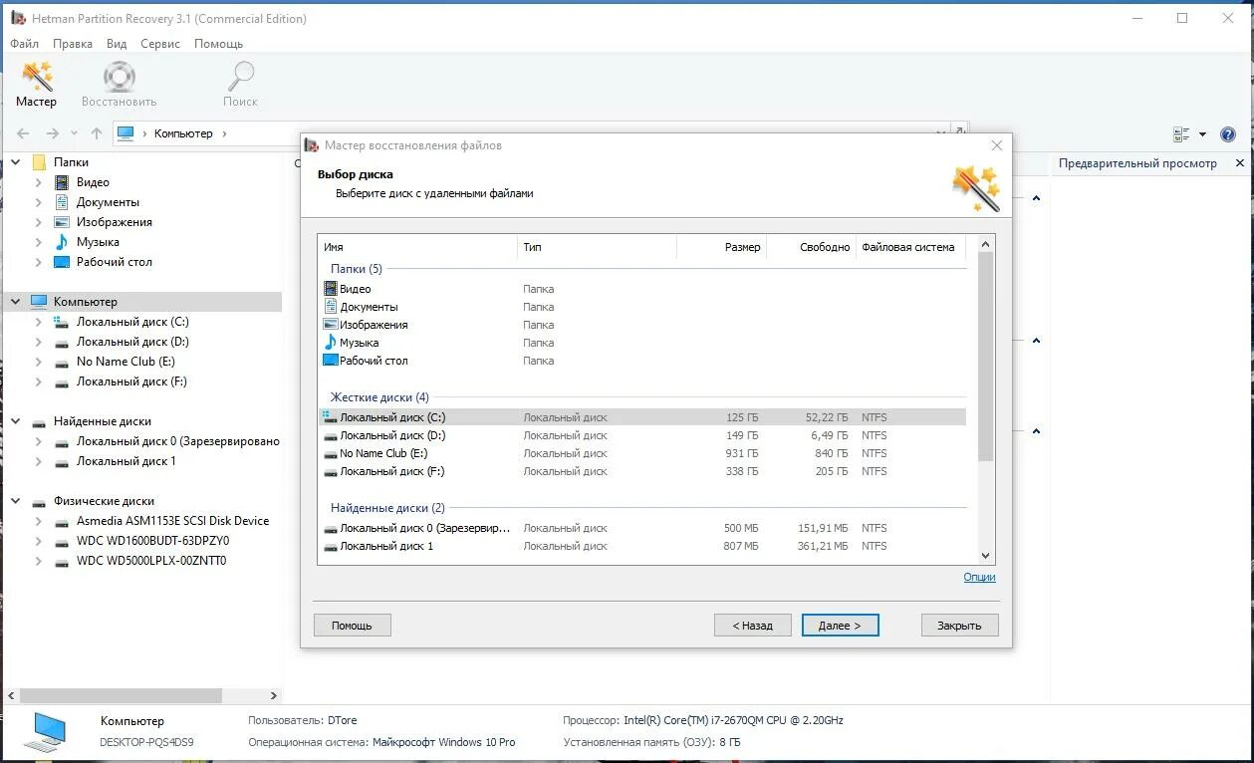The height and width of the screenshot is (763, 1254).
Task: Select Музыка note icon in wizard list
Action: [x=331, y=343]
